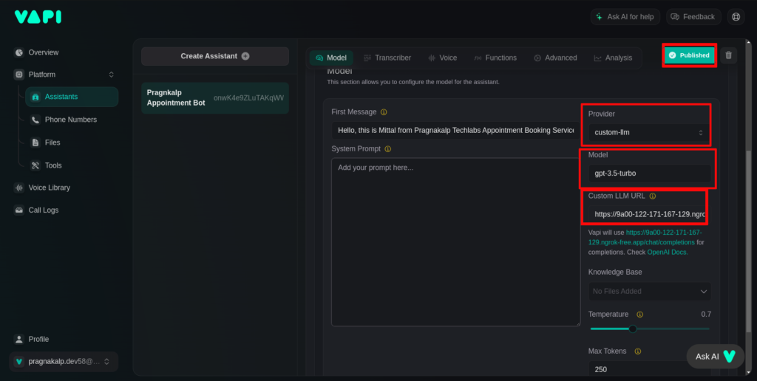Open Files in the sidebar
The image size is (757, 381).
(52, 143)
